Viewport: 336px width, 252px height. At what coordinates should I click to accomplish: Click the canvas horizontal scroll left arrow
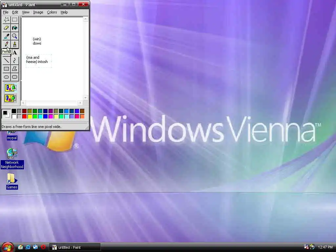coord(23,103)
